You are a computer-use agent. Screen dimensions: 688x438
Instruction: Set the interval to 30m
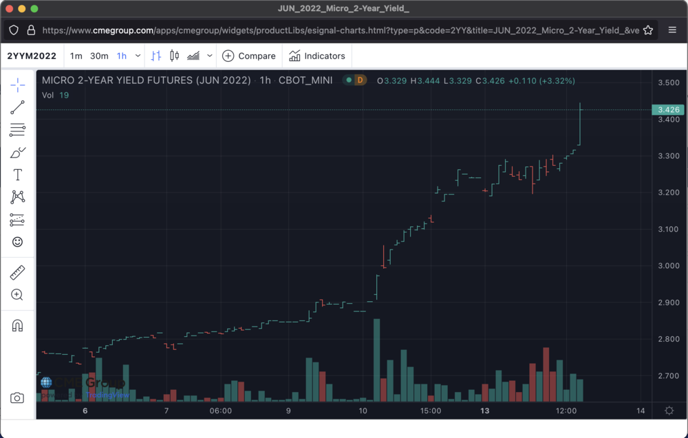[x=99, y=56]
